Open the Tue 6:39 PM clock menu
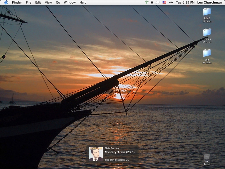Viewport: 225px width, 169px height. tap(185, 3)
